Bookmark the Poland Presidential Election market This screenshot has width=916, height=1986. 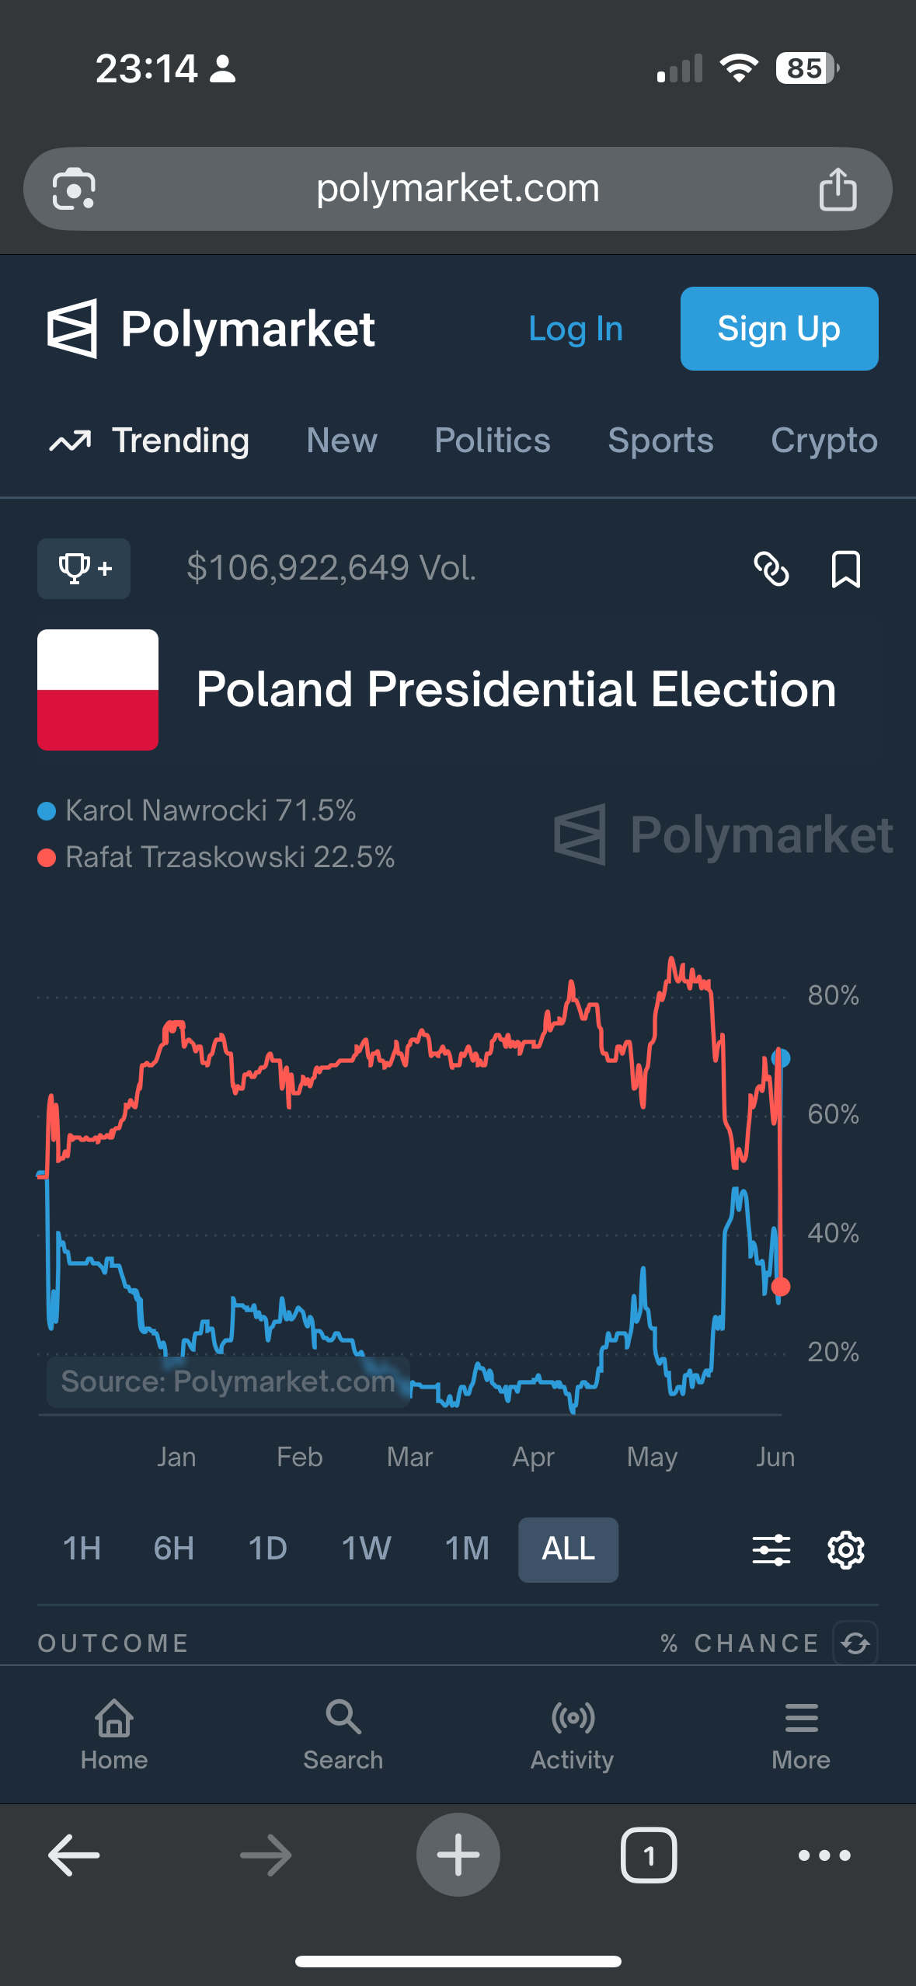click(x=845, y=569)
